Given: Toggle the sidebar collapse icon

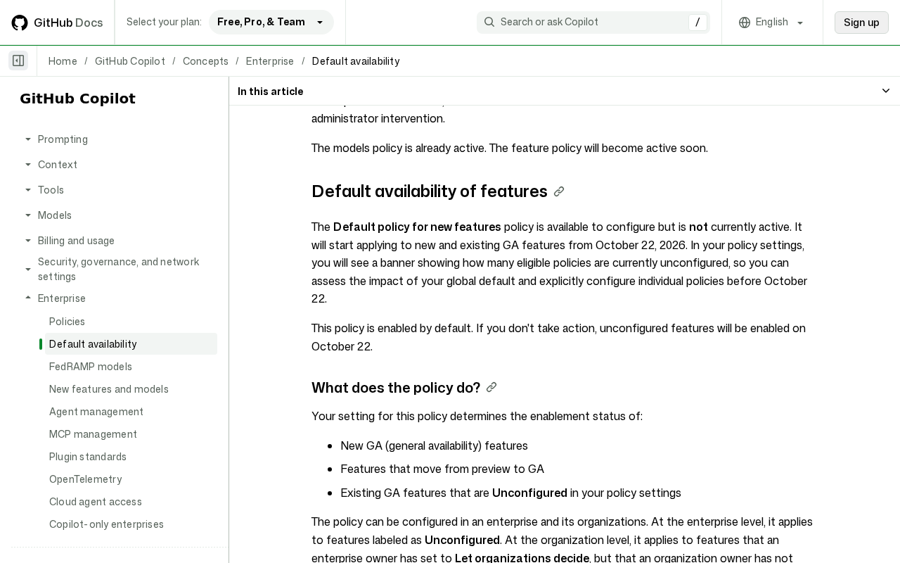Looking at the screenshot, I should click(x=18, y=61).
